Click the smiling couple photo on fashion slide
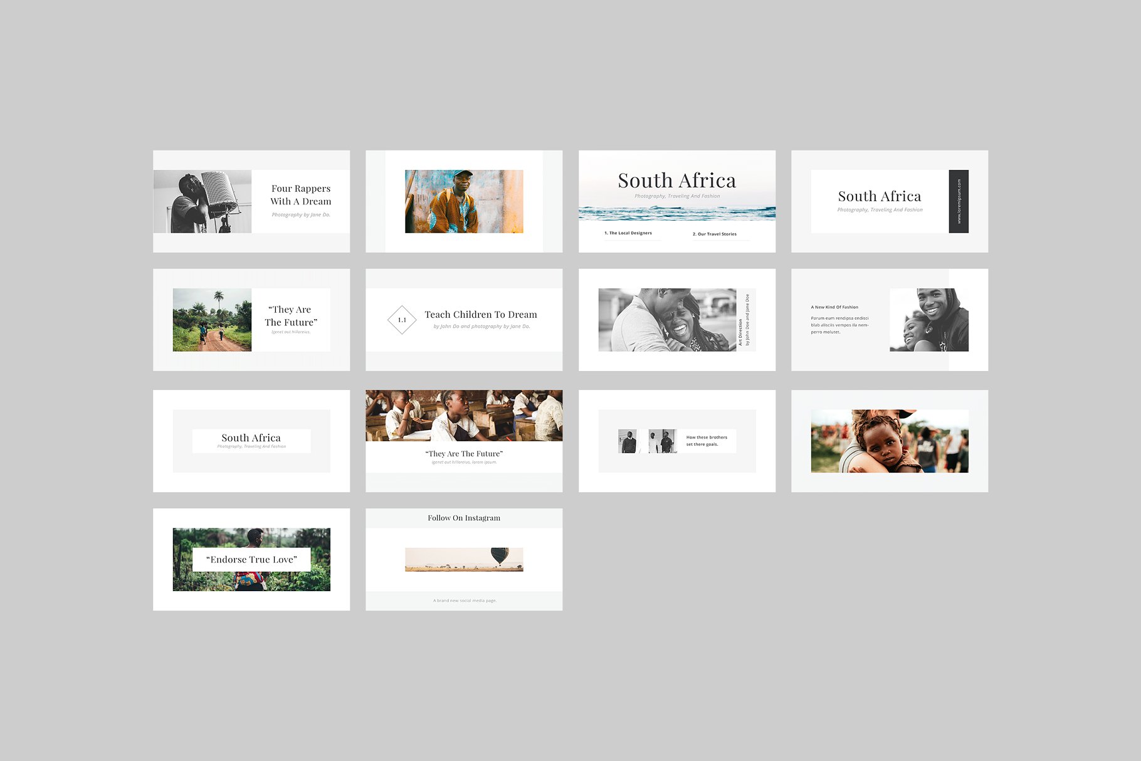The image size is (1141, 761). coord(929,320)
